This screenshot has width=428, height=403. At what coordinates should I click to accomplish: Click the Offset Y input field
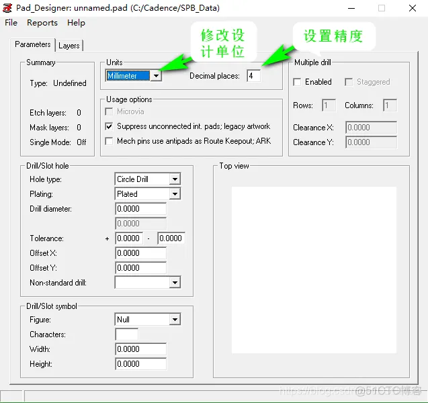[140, 268]
